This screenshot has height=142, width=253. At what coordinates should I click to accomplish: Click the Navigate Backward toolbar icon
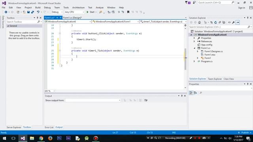(6, 12)
